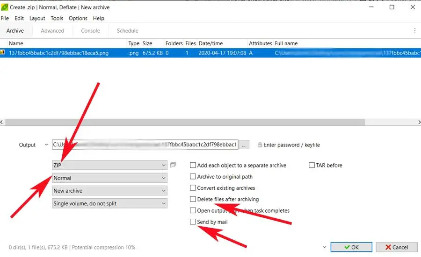Open the File menu
421x257 pixels.
5,18
